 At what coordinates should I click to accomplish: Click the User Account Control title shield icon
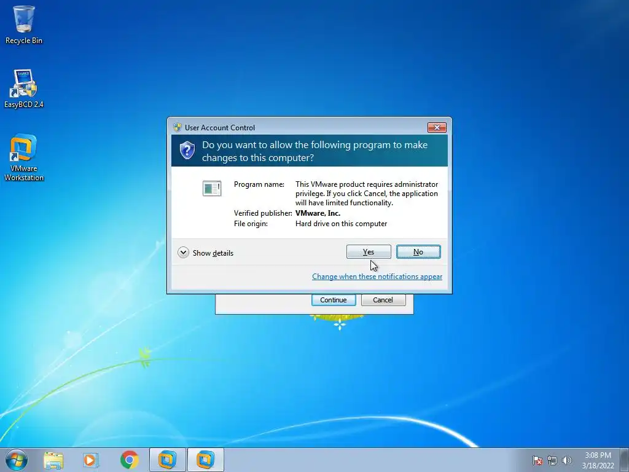pos(178,127)
